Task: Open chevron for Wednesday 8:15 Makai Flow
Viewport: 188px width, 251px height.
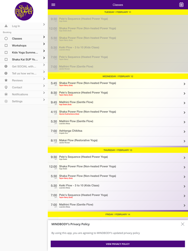Action: (184, 141)
